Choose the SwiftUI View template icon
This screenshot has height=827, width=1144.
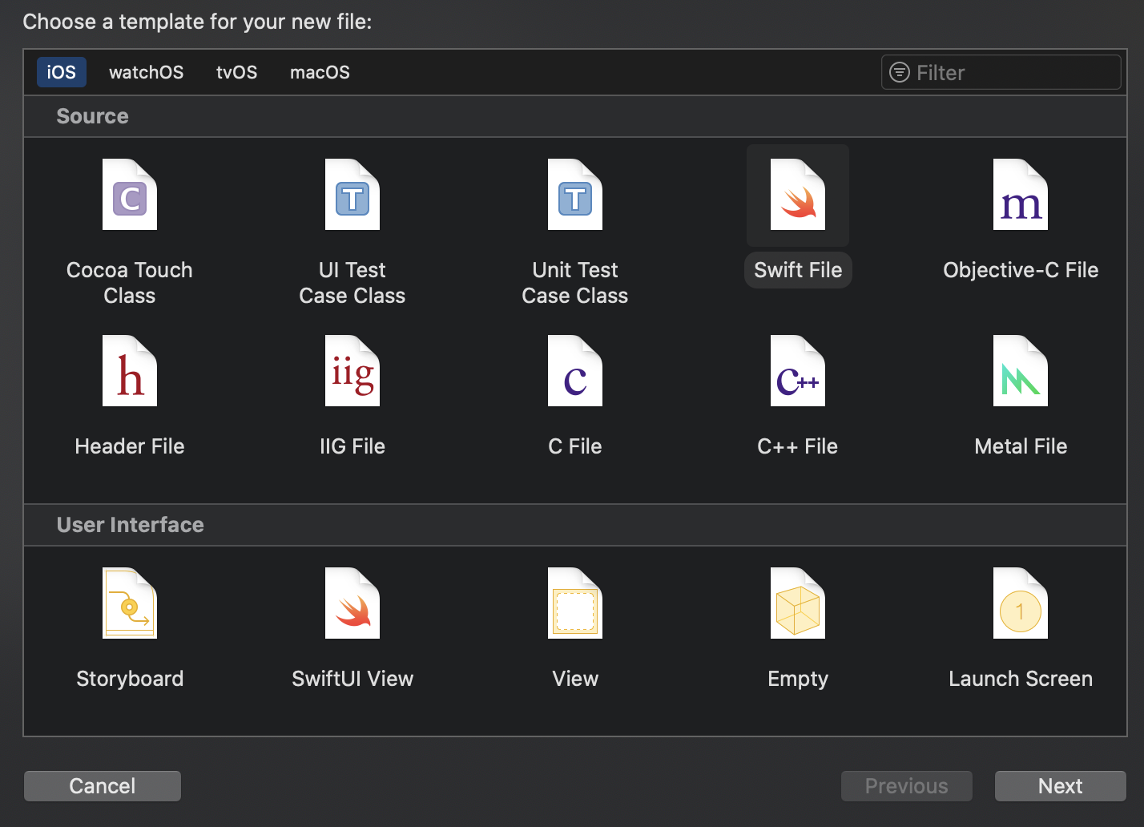[x=352, y=603]
